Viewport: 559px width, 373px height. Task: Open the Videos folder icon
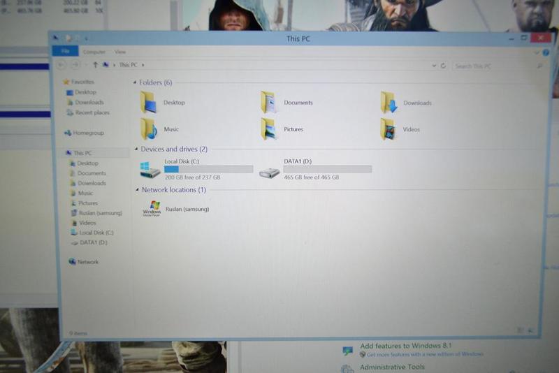389,129
